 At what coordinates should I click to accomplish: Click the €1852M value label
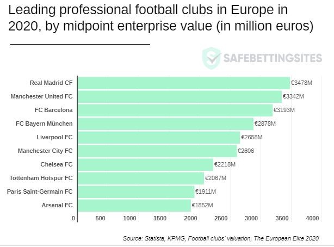tap(202, 205)
